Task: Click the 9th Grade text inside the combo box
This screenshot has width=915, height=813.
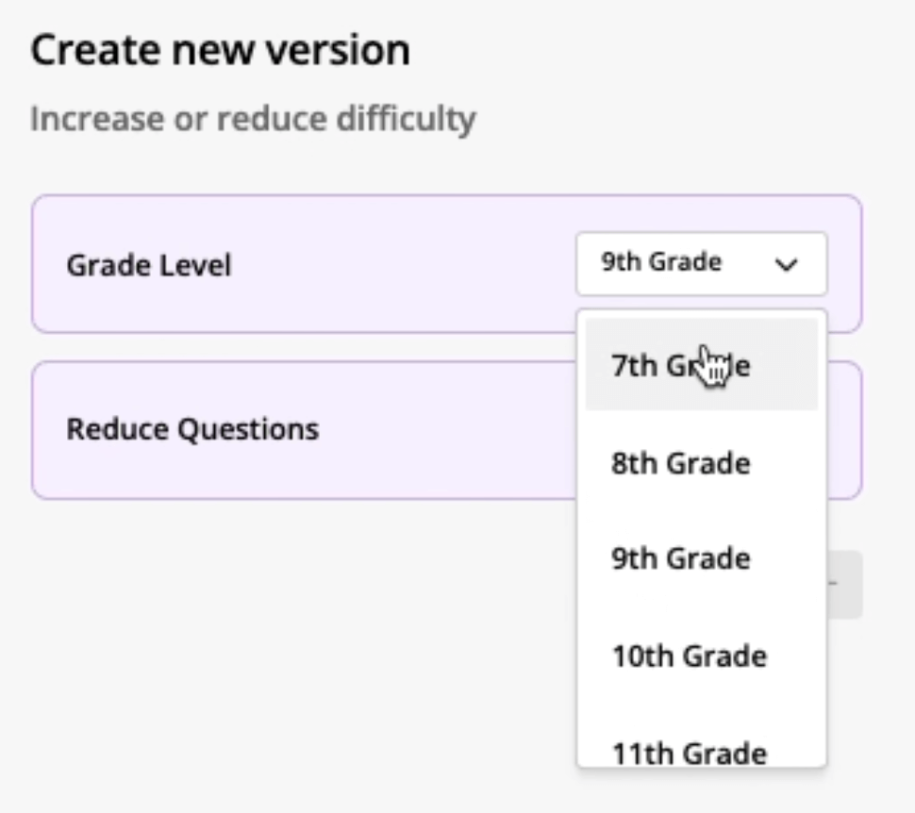Action: point(661,263)
